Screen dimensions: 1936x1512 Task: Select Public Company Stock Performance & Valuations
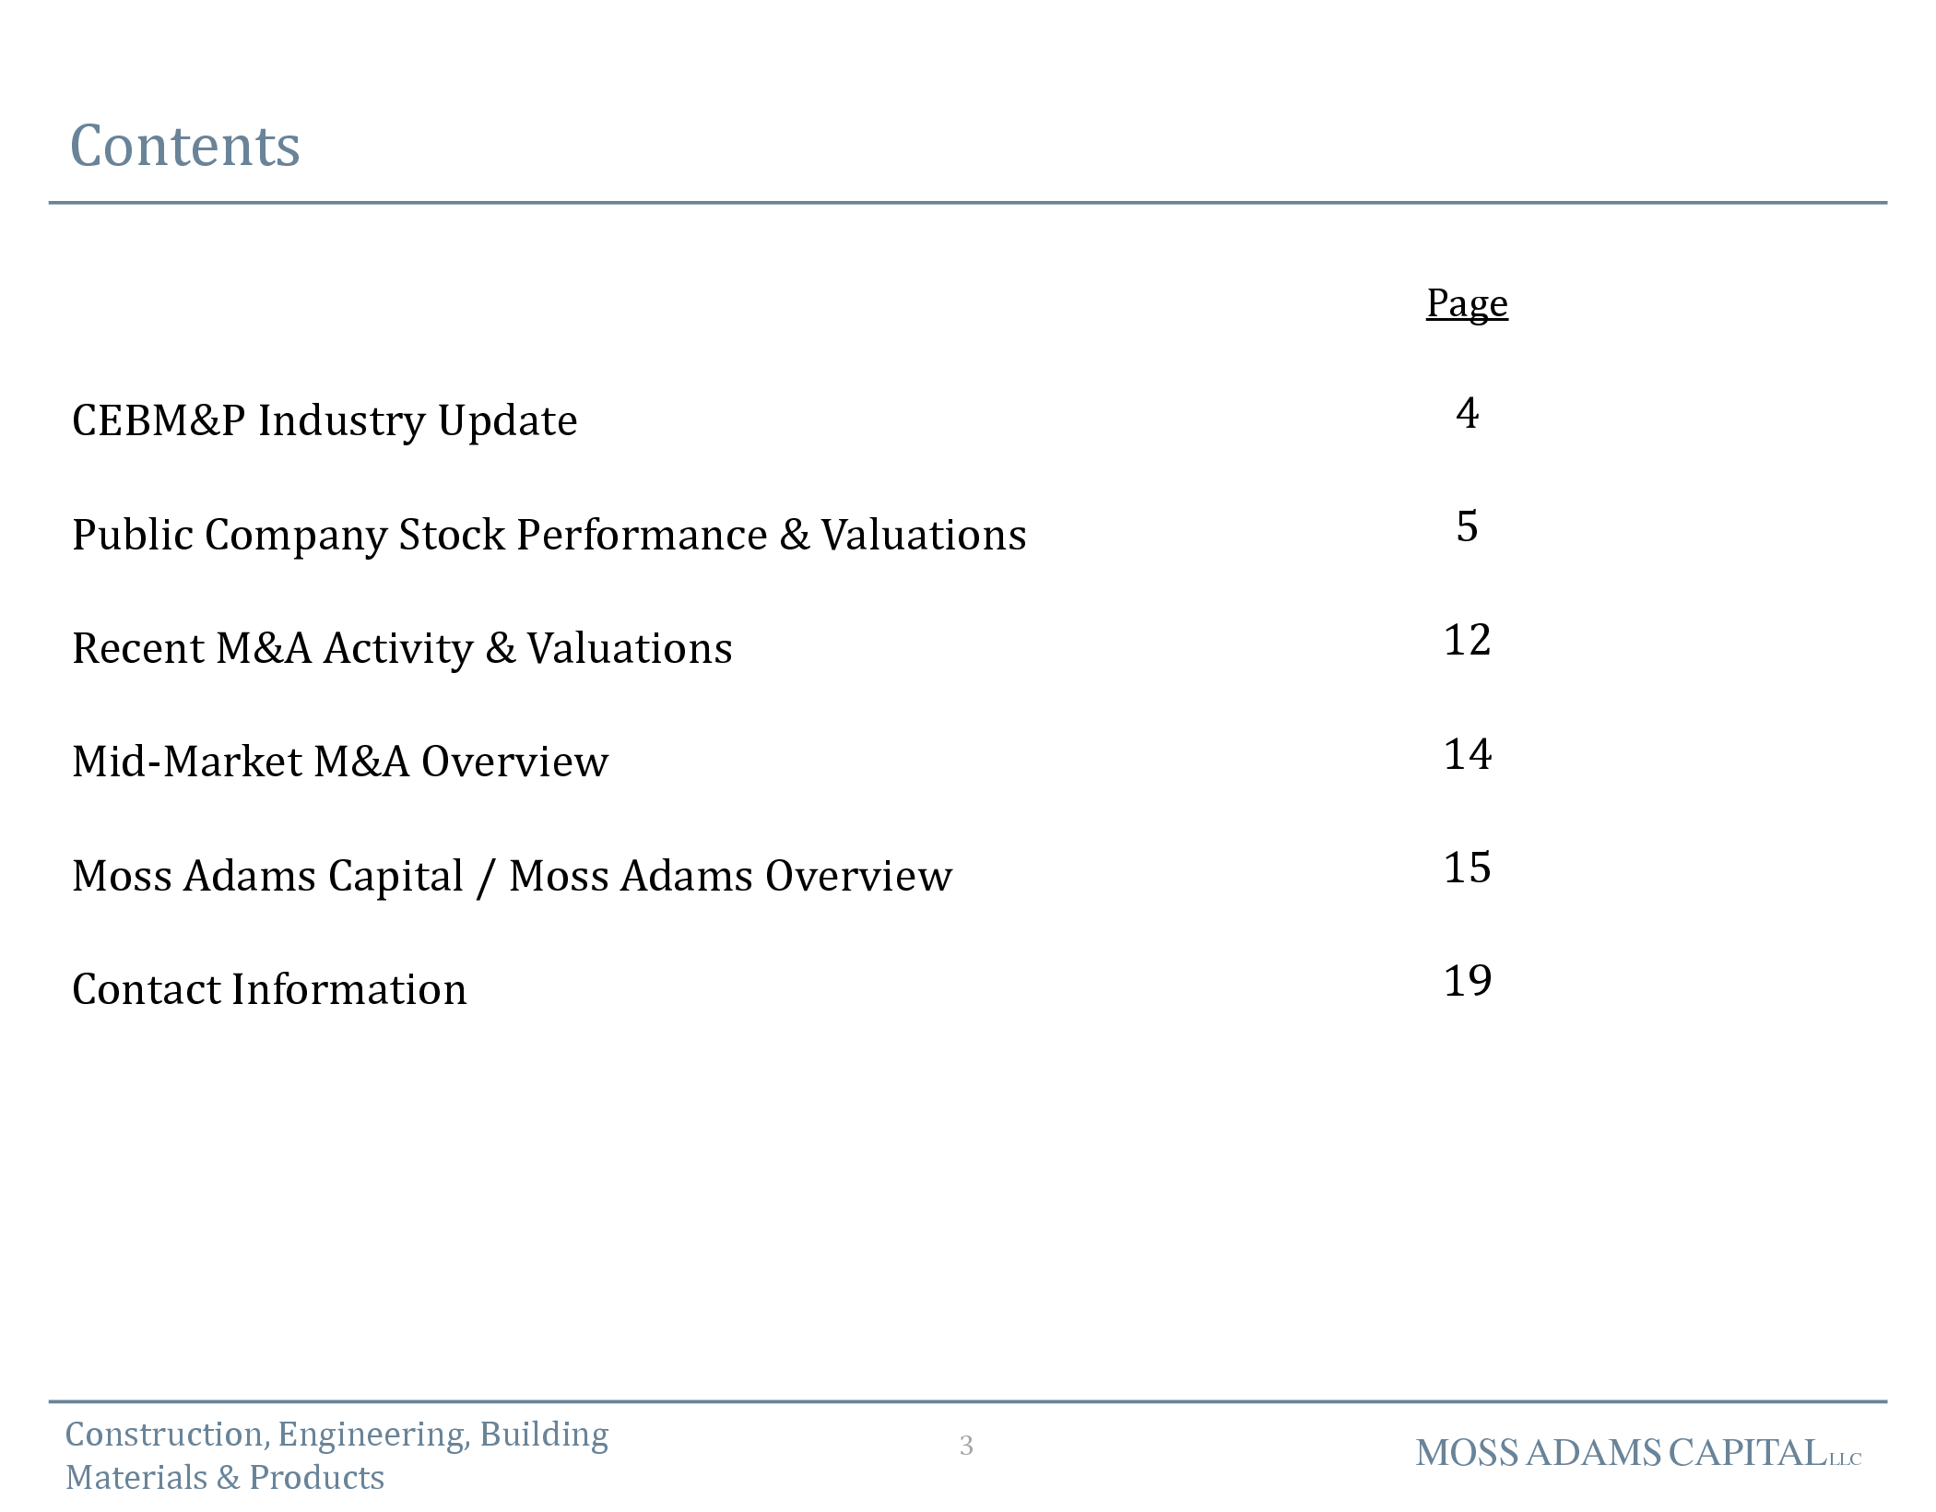coord(549,535)
